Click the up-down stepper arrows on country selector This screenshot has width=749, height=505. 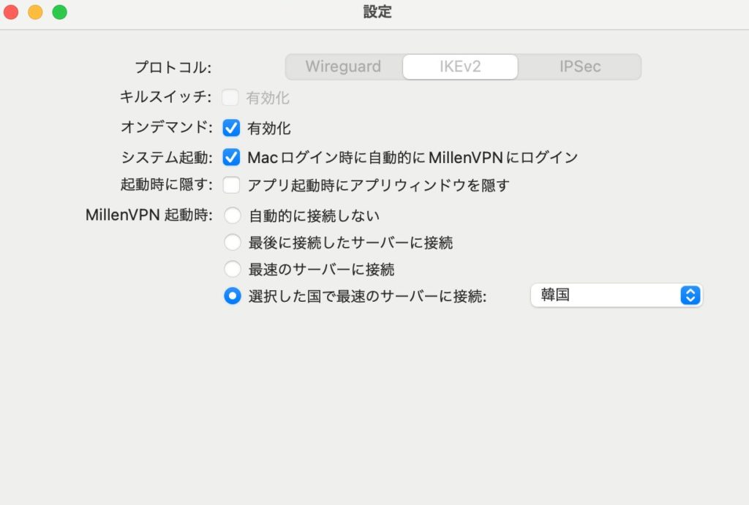point(690,295)
